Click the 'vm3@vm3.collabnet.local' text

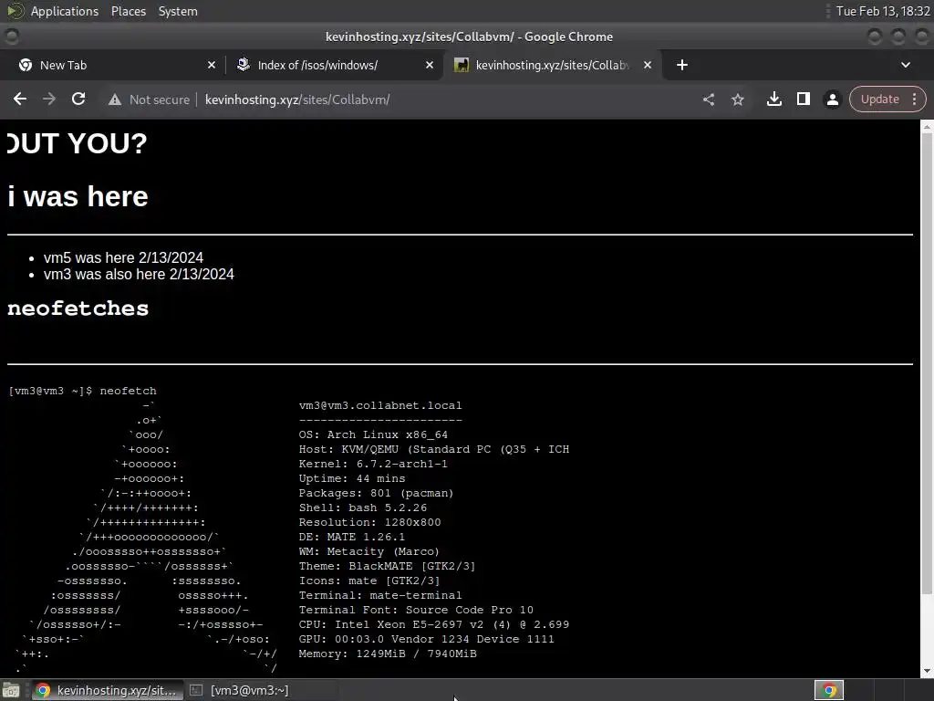pos(380,405)
